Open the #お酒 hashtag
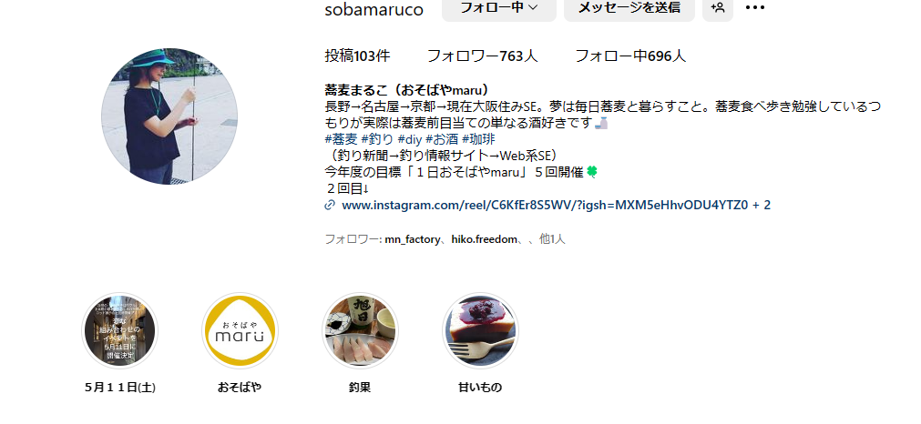Viewport: 921px width, 424px height. coord(442,139)
